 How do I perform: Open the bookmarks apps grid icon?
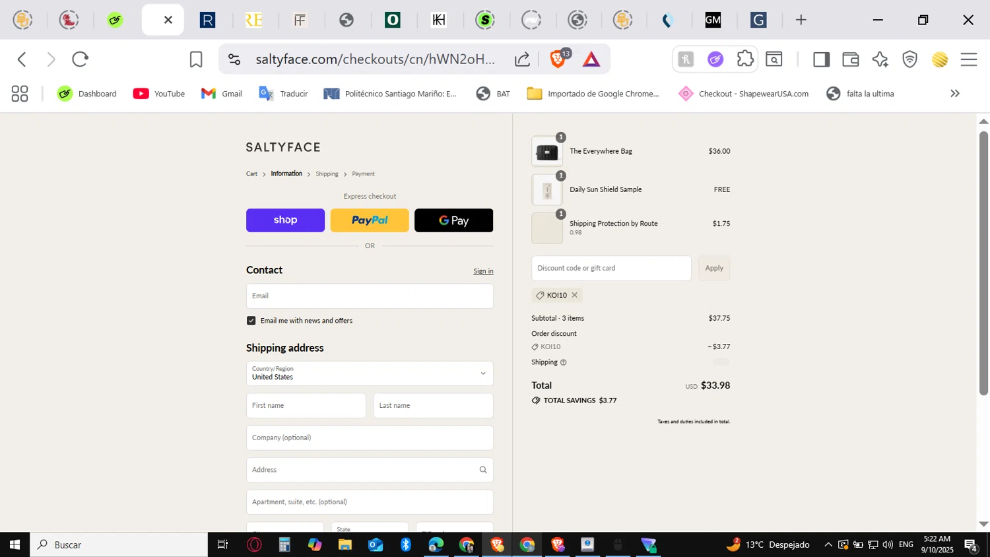(x=20, y=94)
